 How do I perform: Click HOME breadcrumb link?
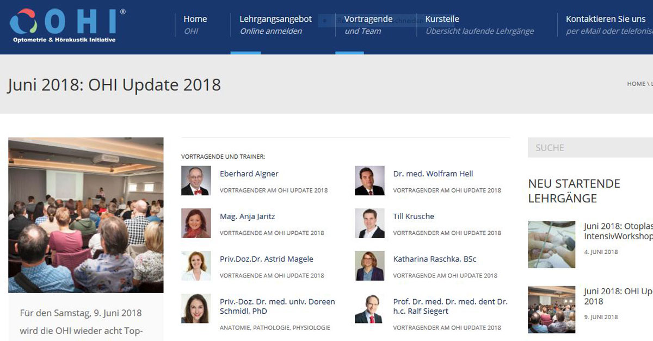point(636,84)
